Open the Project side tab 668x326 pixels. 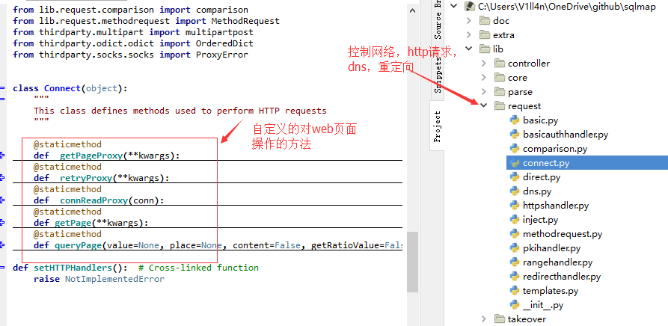pos(438,126)
